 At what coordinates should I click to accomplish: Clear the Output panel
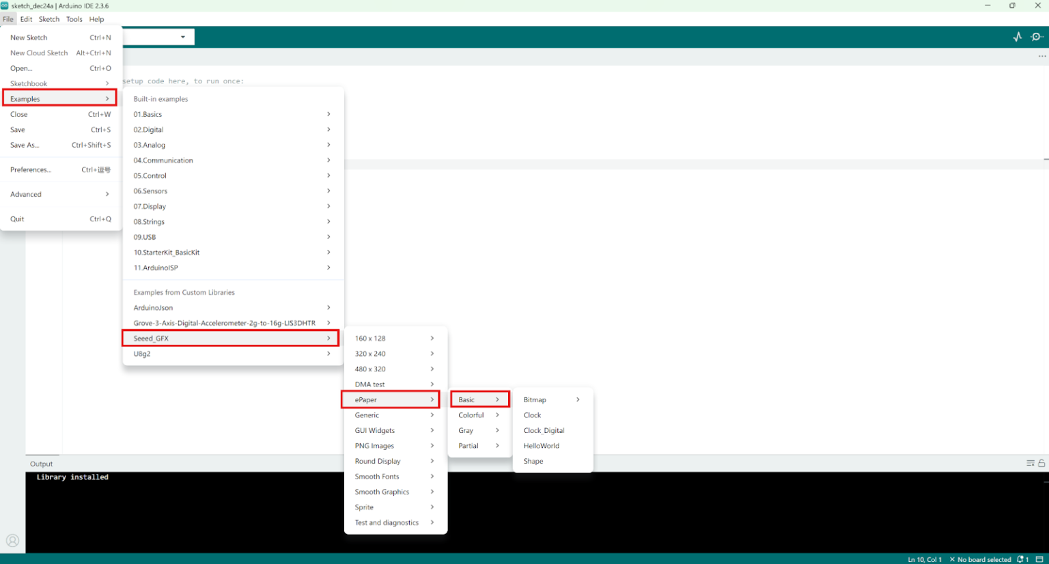click(1030, 463)
